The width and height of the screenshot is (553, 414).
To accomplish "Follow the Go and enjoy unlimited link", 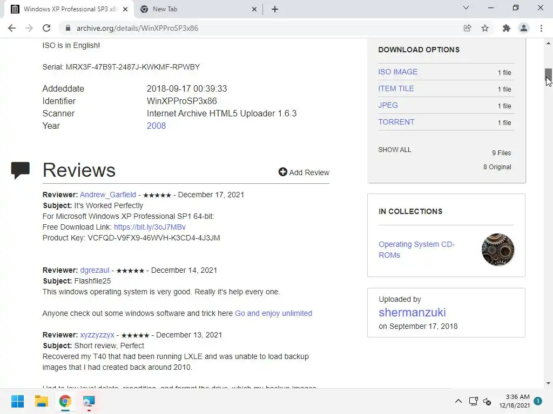I will [x=273, y=313].
